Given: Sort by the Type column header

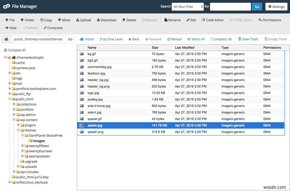Looking at the screenshot, I should [x=225, y=48].
